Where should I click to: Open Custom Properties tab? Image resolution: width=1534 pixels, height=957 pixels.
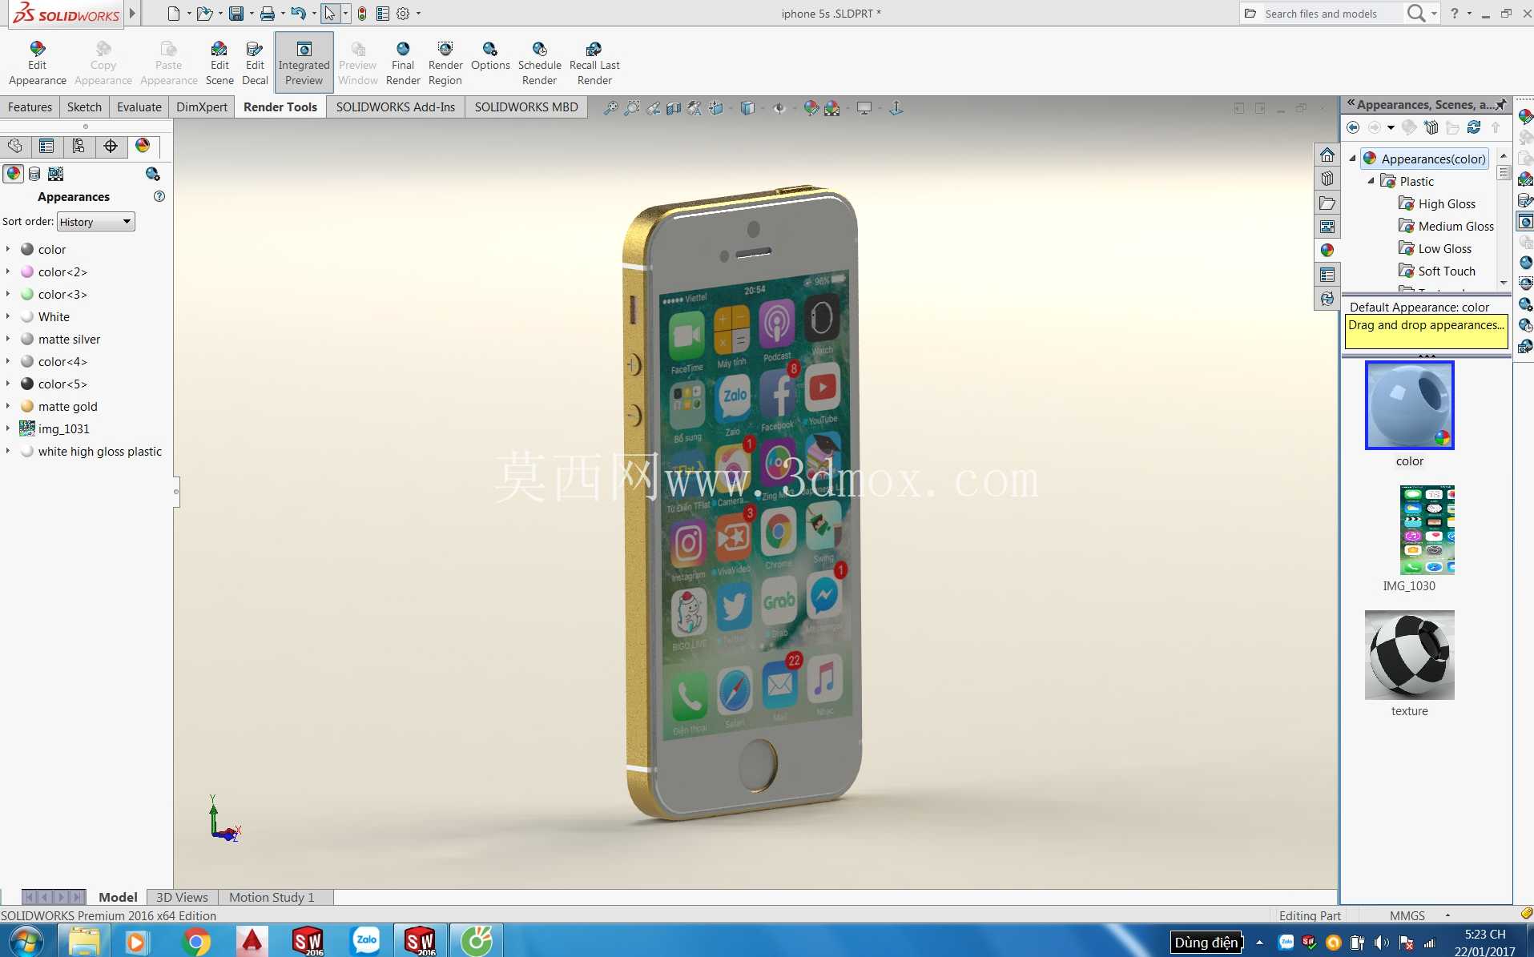(x=1327, y=275)
